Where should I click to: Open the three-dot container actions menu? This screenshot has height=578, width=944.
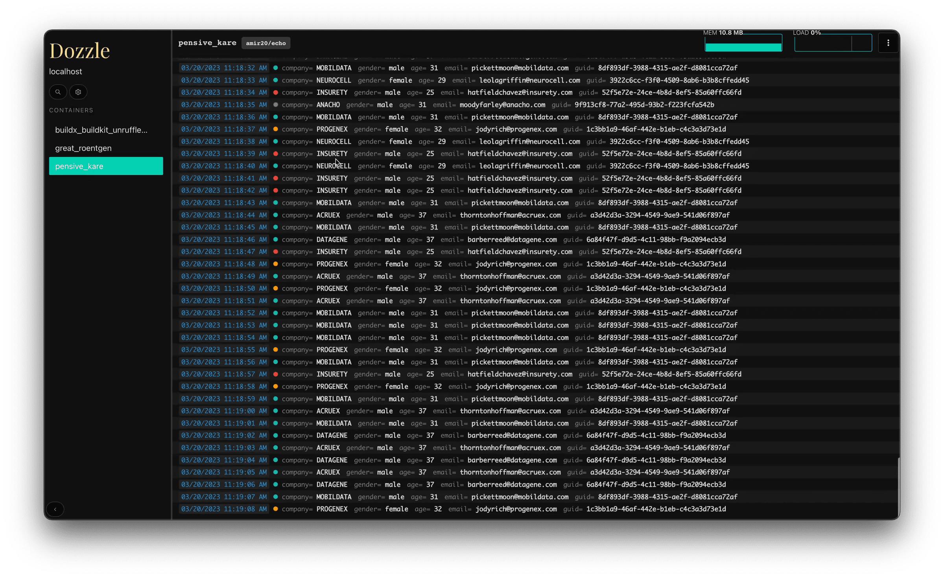[888, 43]
